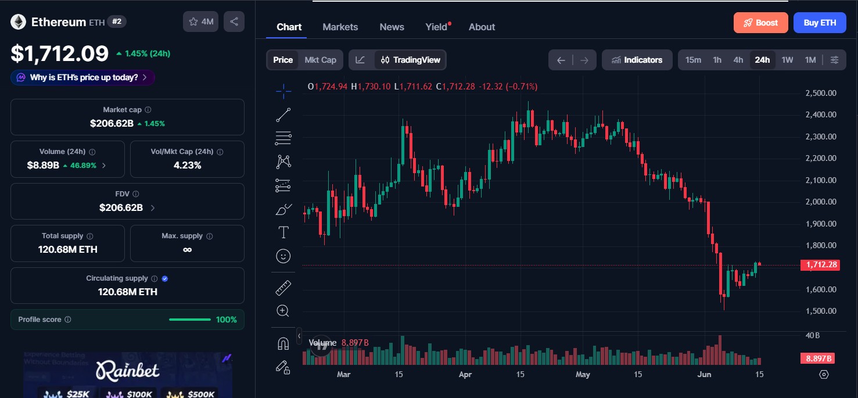This screenshot has width=858, height=398.
Task: Open the Fibonacci retracement tool
Action: point(283,138)
